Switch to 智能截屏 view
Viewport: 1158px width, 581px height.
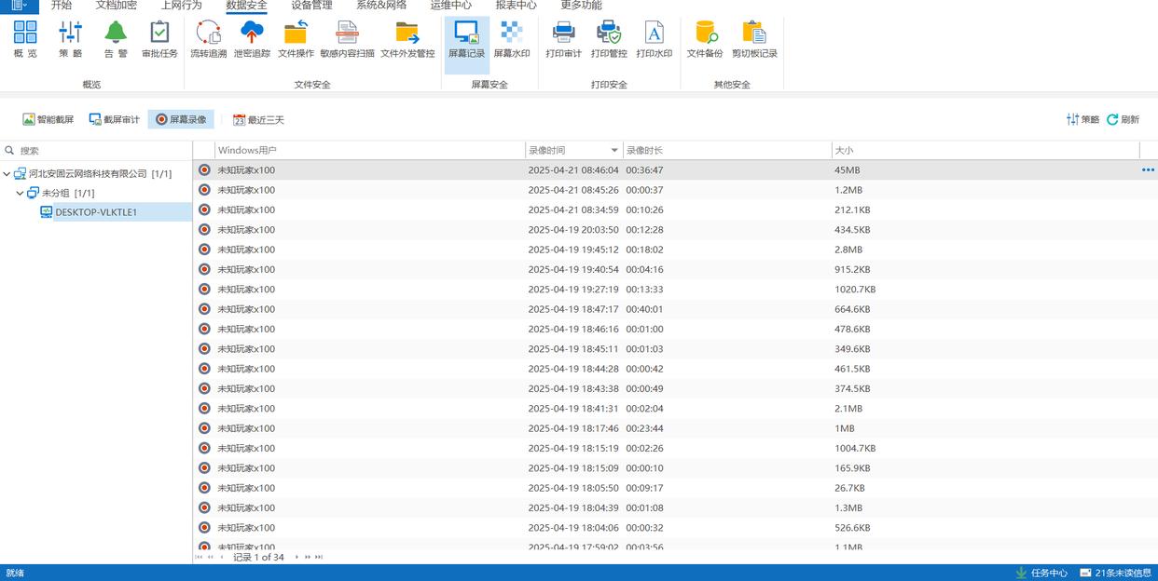tap(48, 119)
